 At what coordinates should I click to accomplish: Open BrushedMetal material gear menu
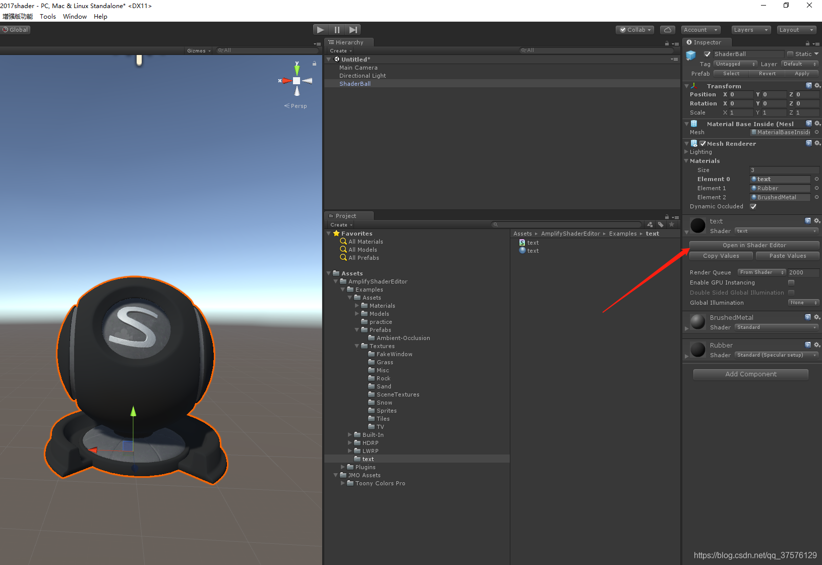click(x=817, y=317)
